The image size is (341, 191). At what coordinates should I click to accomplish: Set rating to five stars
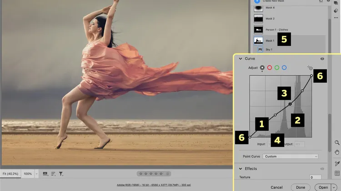click(161, 174)
